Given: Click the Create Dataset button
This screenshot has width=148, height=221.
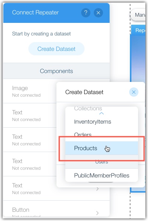Looking at the screenshot, I should (x=56, y=49).
